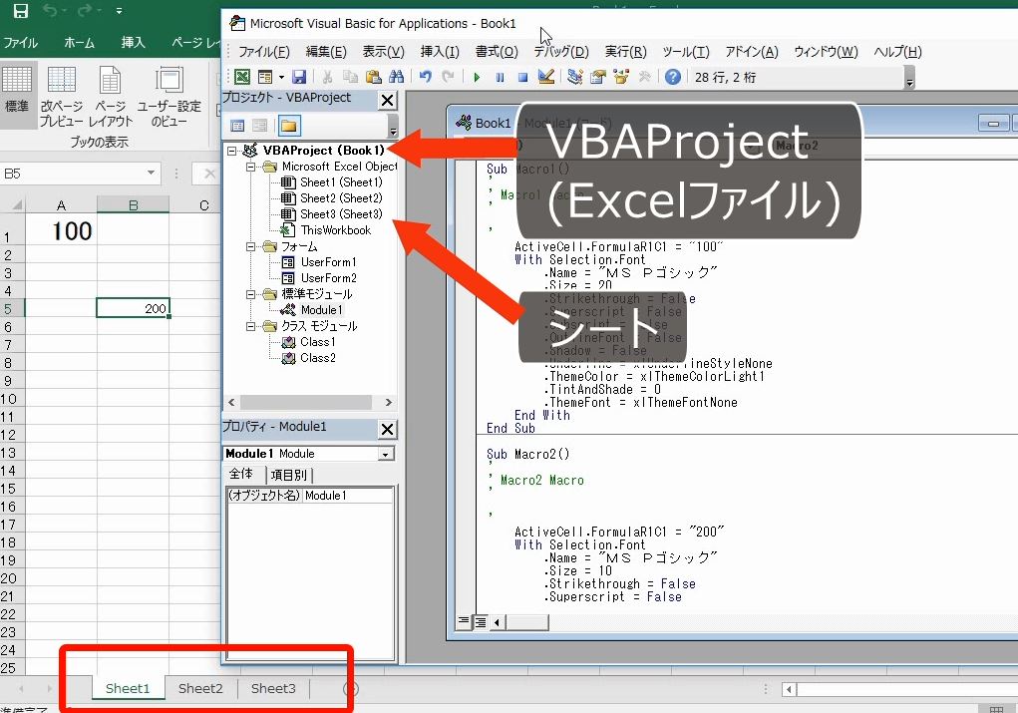Collapse the Microsoft Excel Objects folder
The image size is (1018, 713).
click(x=251, y=167)
